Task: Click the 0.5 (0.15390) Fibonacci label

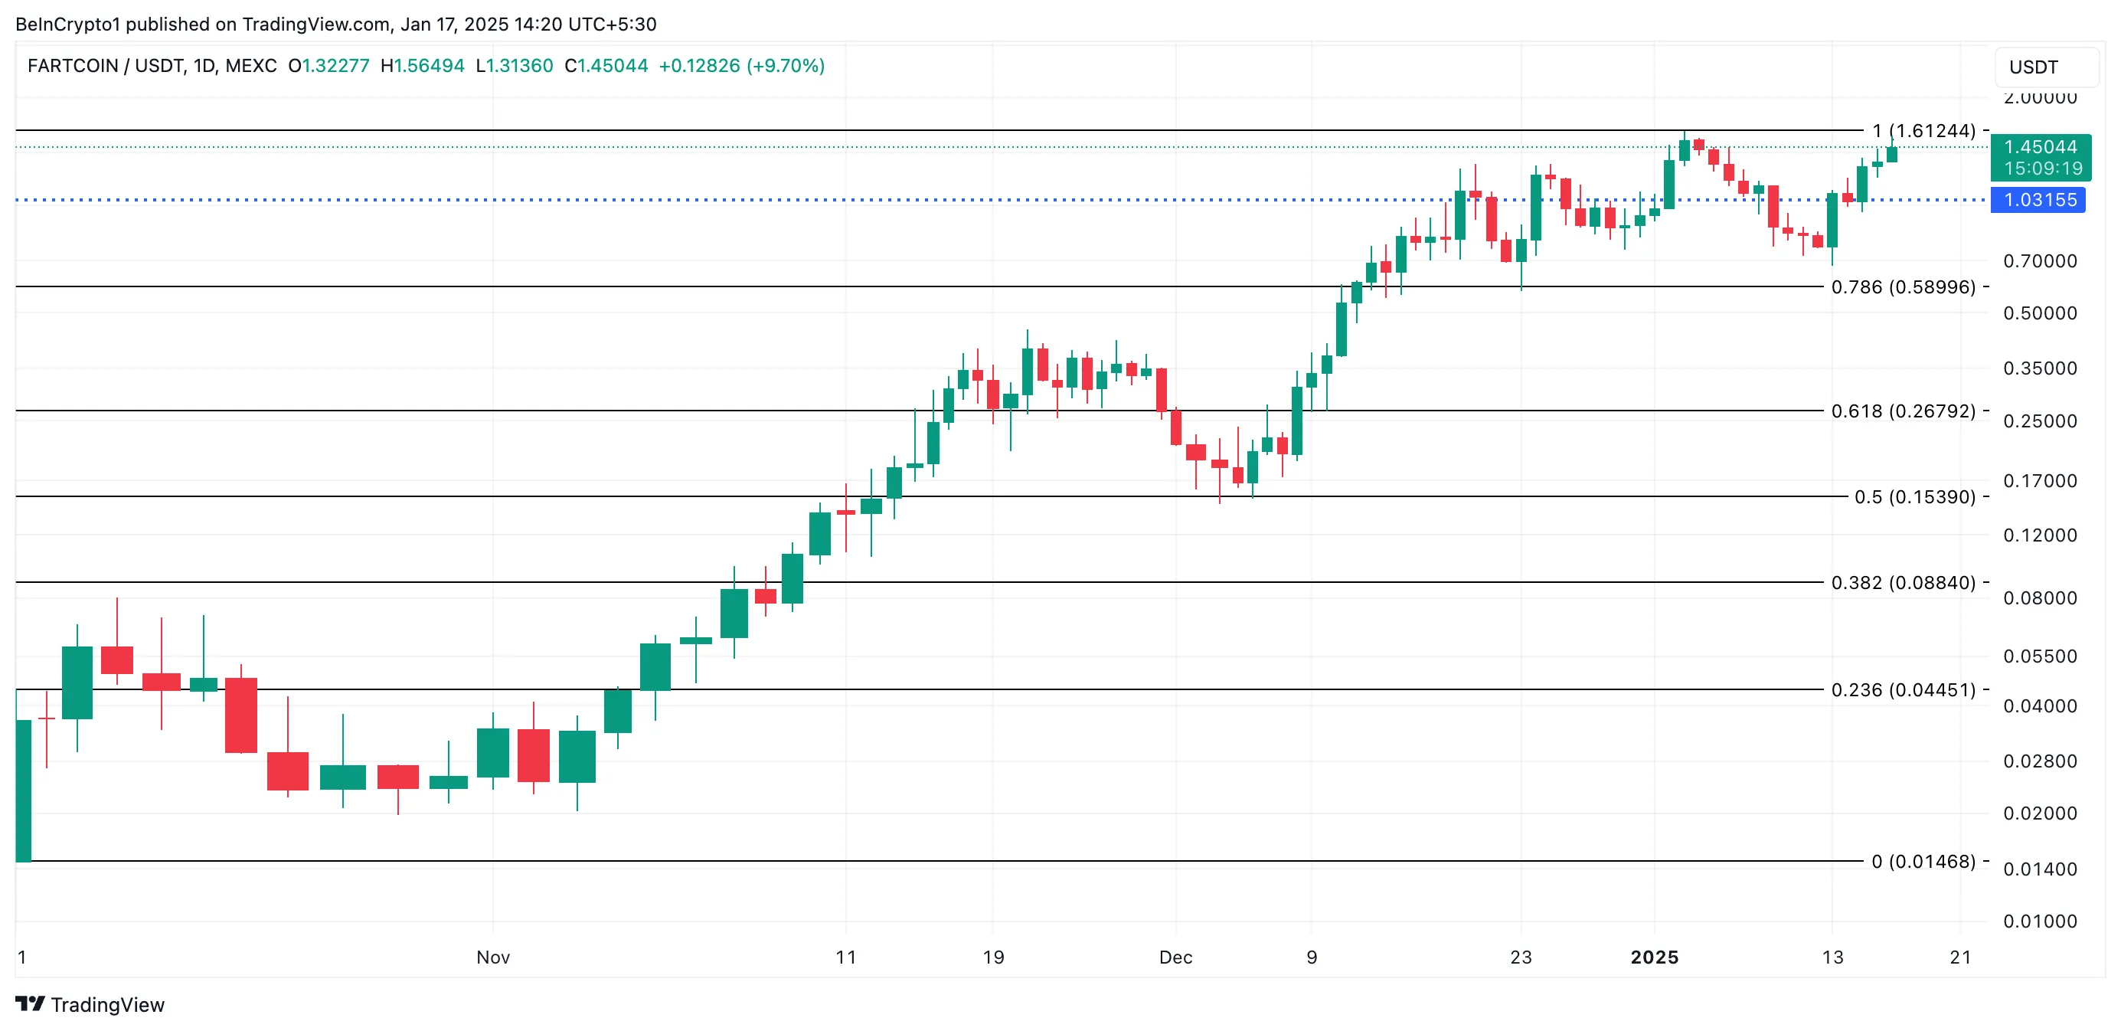Action: pyautogui.click(x=1914, y=497)
